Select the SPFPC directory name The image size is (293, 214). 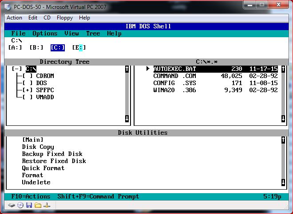click(45, 90)
